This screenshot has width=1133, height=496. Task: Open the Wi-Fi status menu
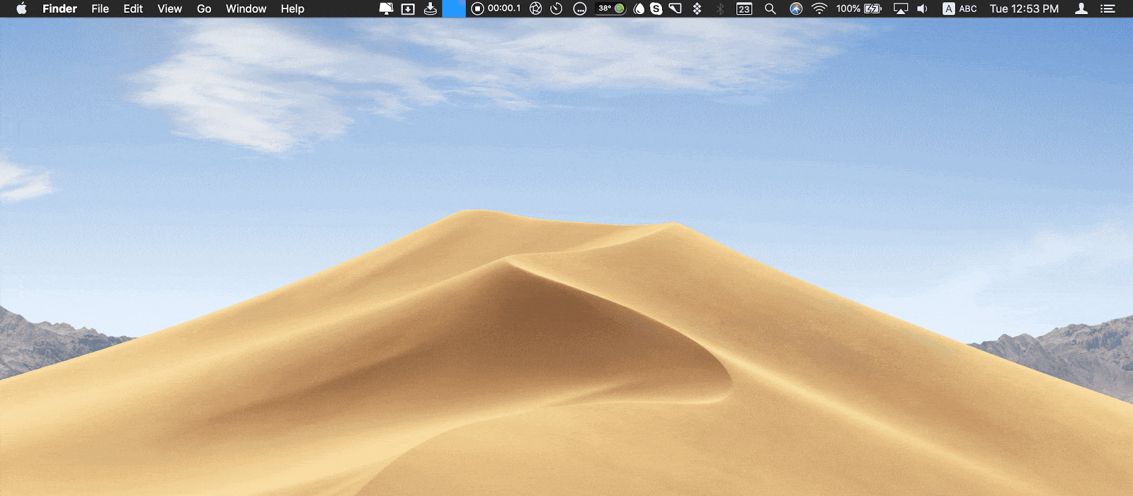(x=819, y=8)
